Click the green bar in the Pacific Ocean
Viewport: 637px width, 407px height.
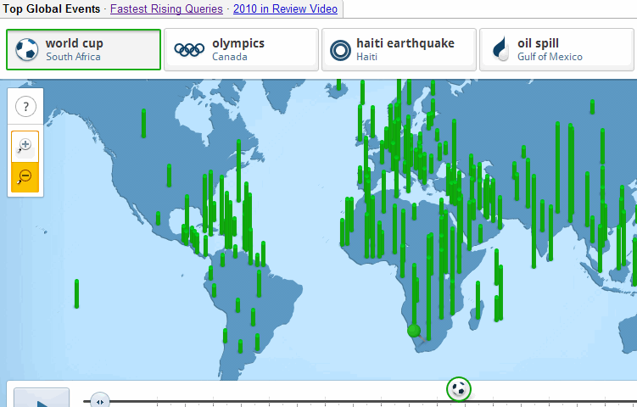coord(76,293)
